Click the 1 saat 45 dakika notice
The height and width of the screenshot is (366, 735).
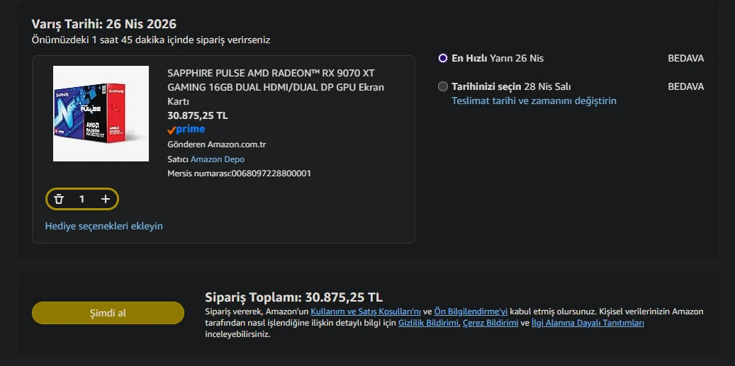click(151, 40)
